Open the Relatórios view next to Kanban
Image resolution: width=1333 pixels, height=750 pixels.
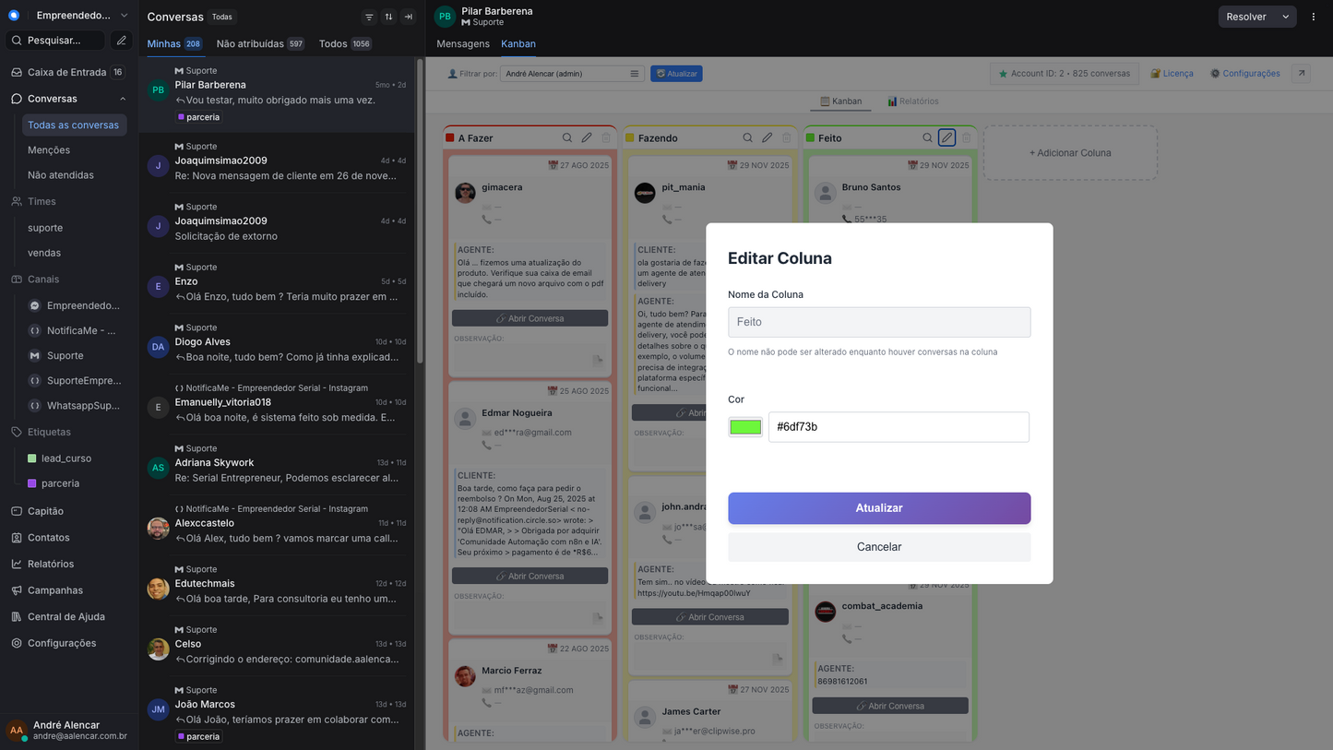pos(912,101)
